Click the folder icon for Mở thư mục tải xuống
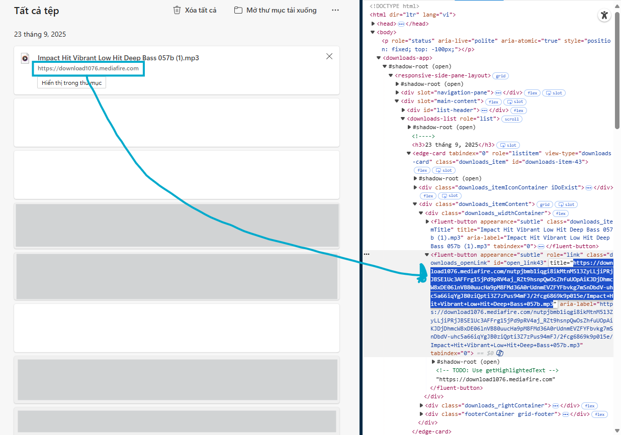 click(238, 10)
